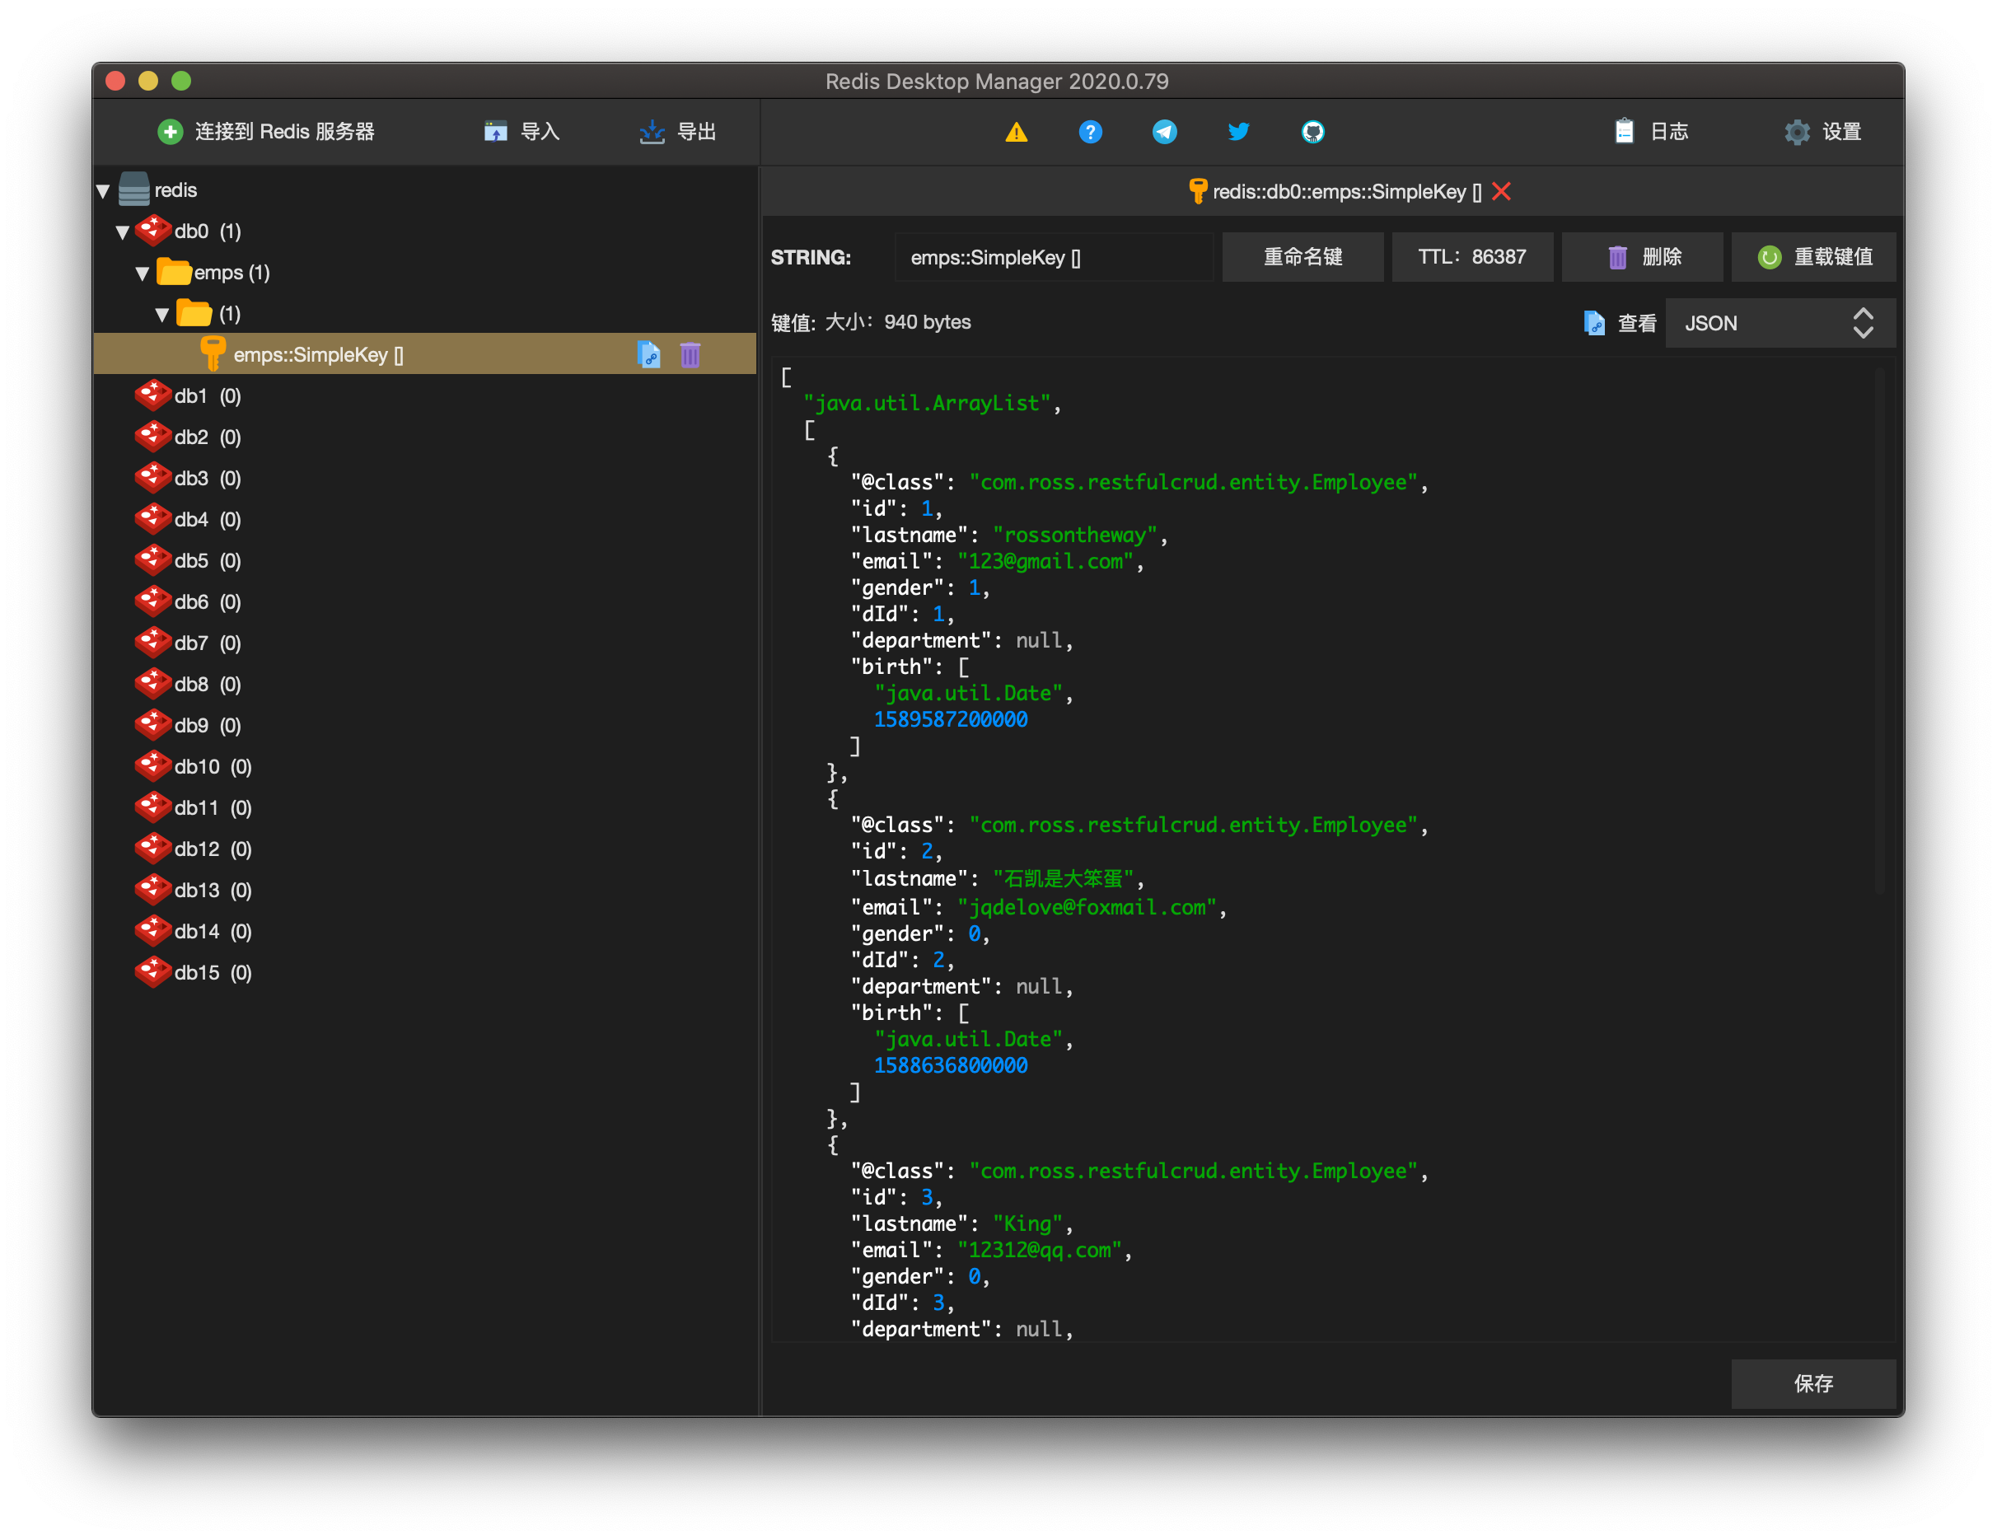
Task: Select db9 (0) in the tree
Action: click(208, 725)
